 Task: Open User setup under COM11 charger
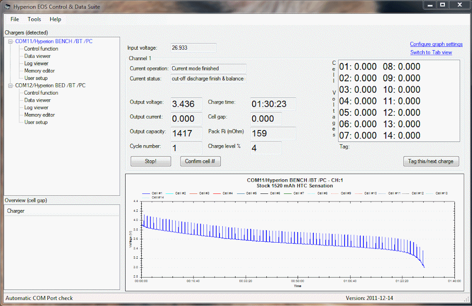coord(36,78)
